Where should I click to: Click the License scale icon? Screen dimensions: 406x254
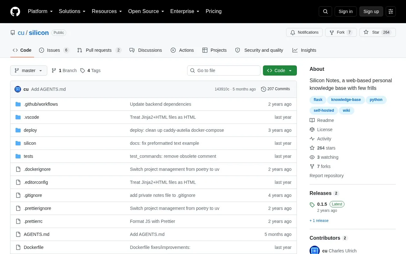point(312,130)
